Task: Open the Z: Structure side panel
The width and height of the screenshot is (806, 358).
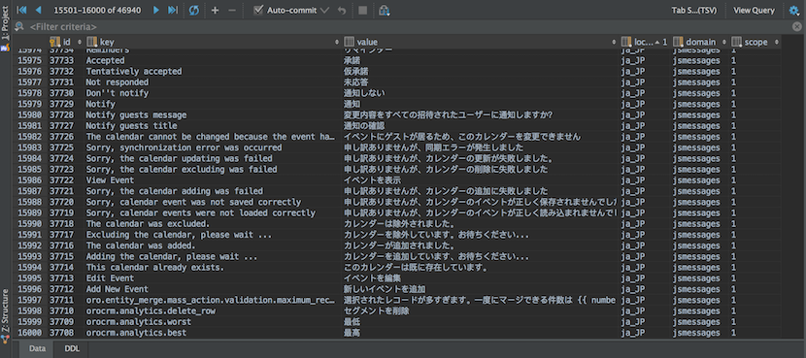Action: 5,315
